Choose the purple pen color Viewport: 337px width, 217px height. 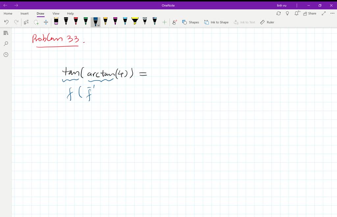tap(115, 22)
